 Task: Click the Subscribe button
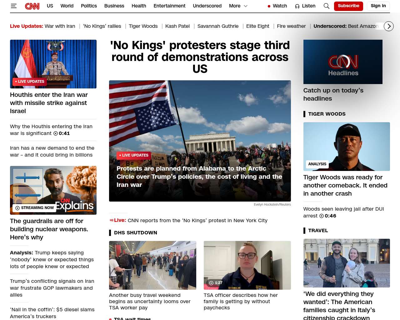pos(348,6)
